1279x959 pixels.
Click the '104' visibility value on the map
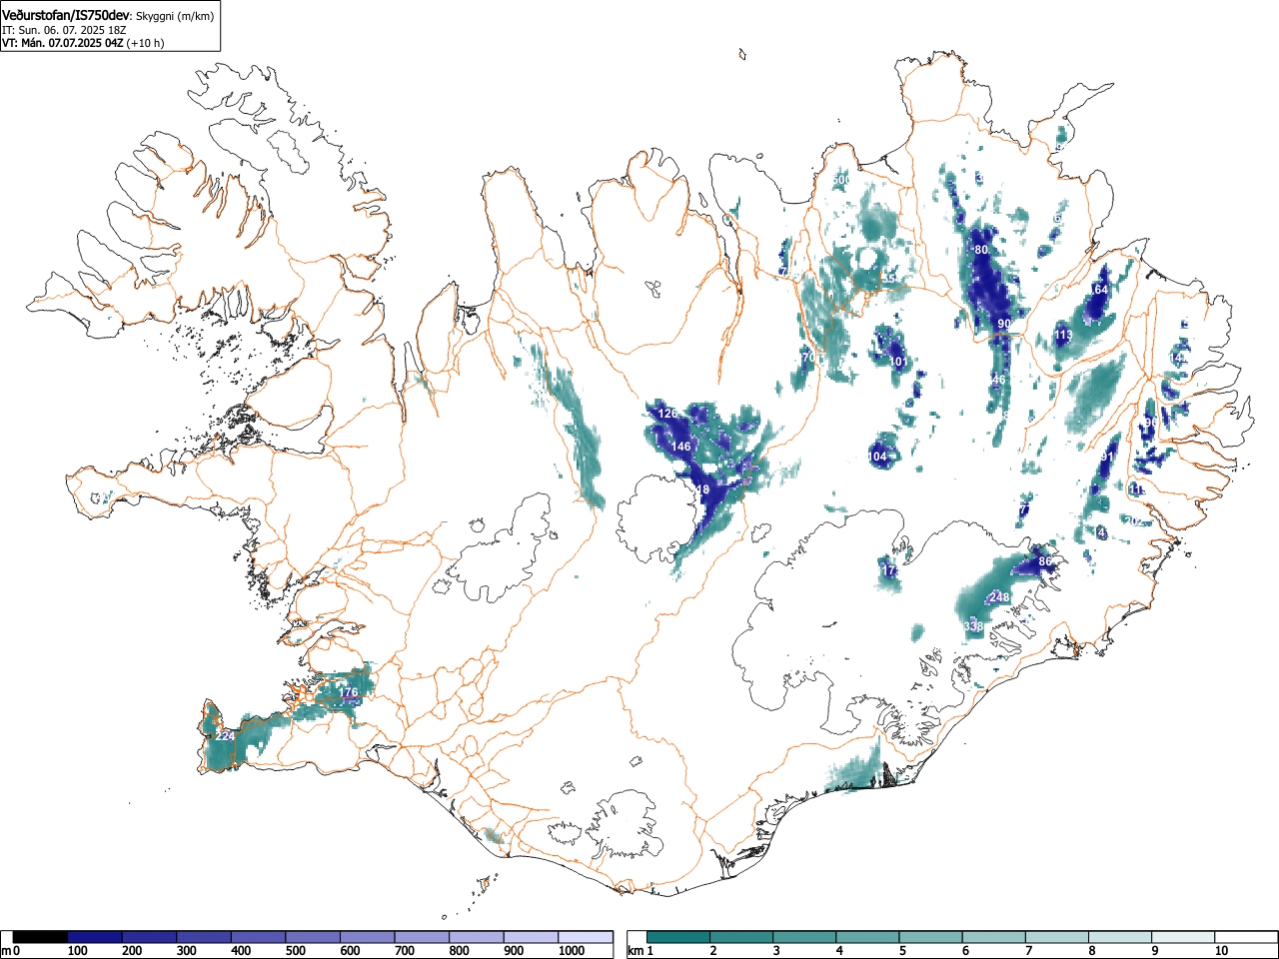click(877, 457)
